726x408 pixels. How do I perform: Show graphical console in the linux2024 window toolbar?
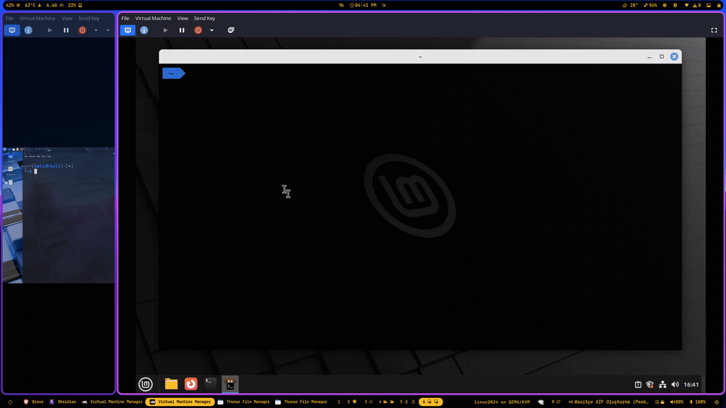point(128,30)
